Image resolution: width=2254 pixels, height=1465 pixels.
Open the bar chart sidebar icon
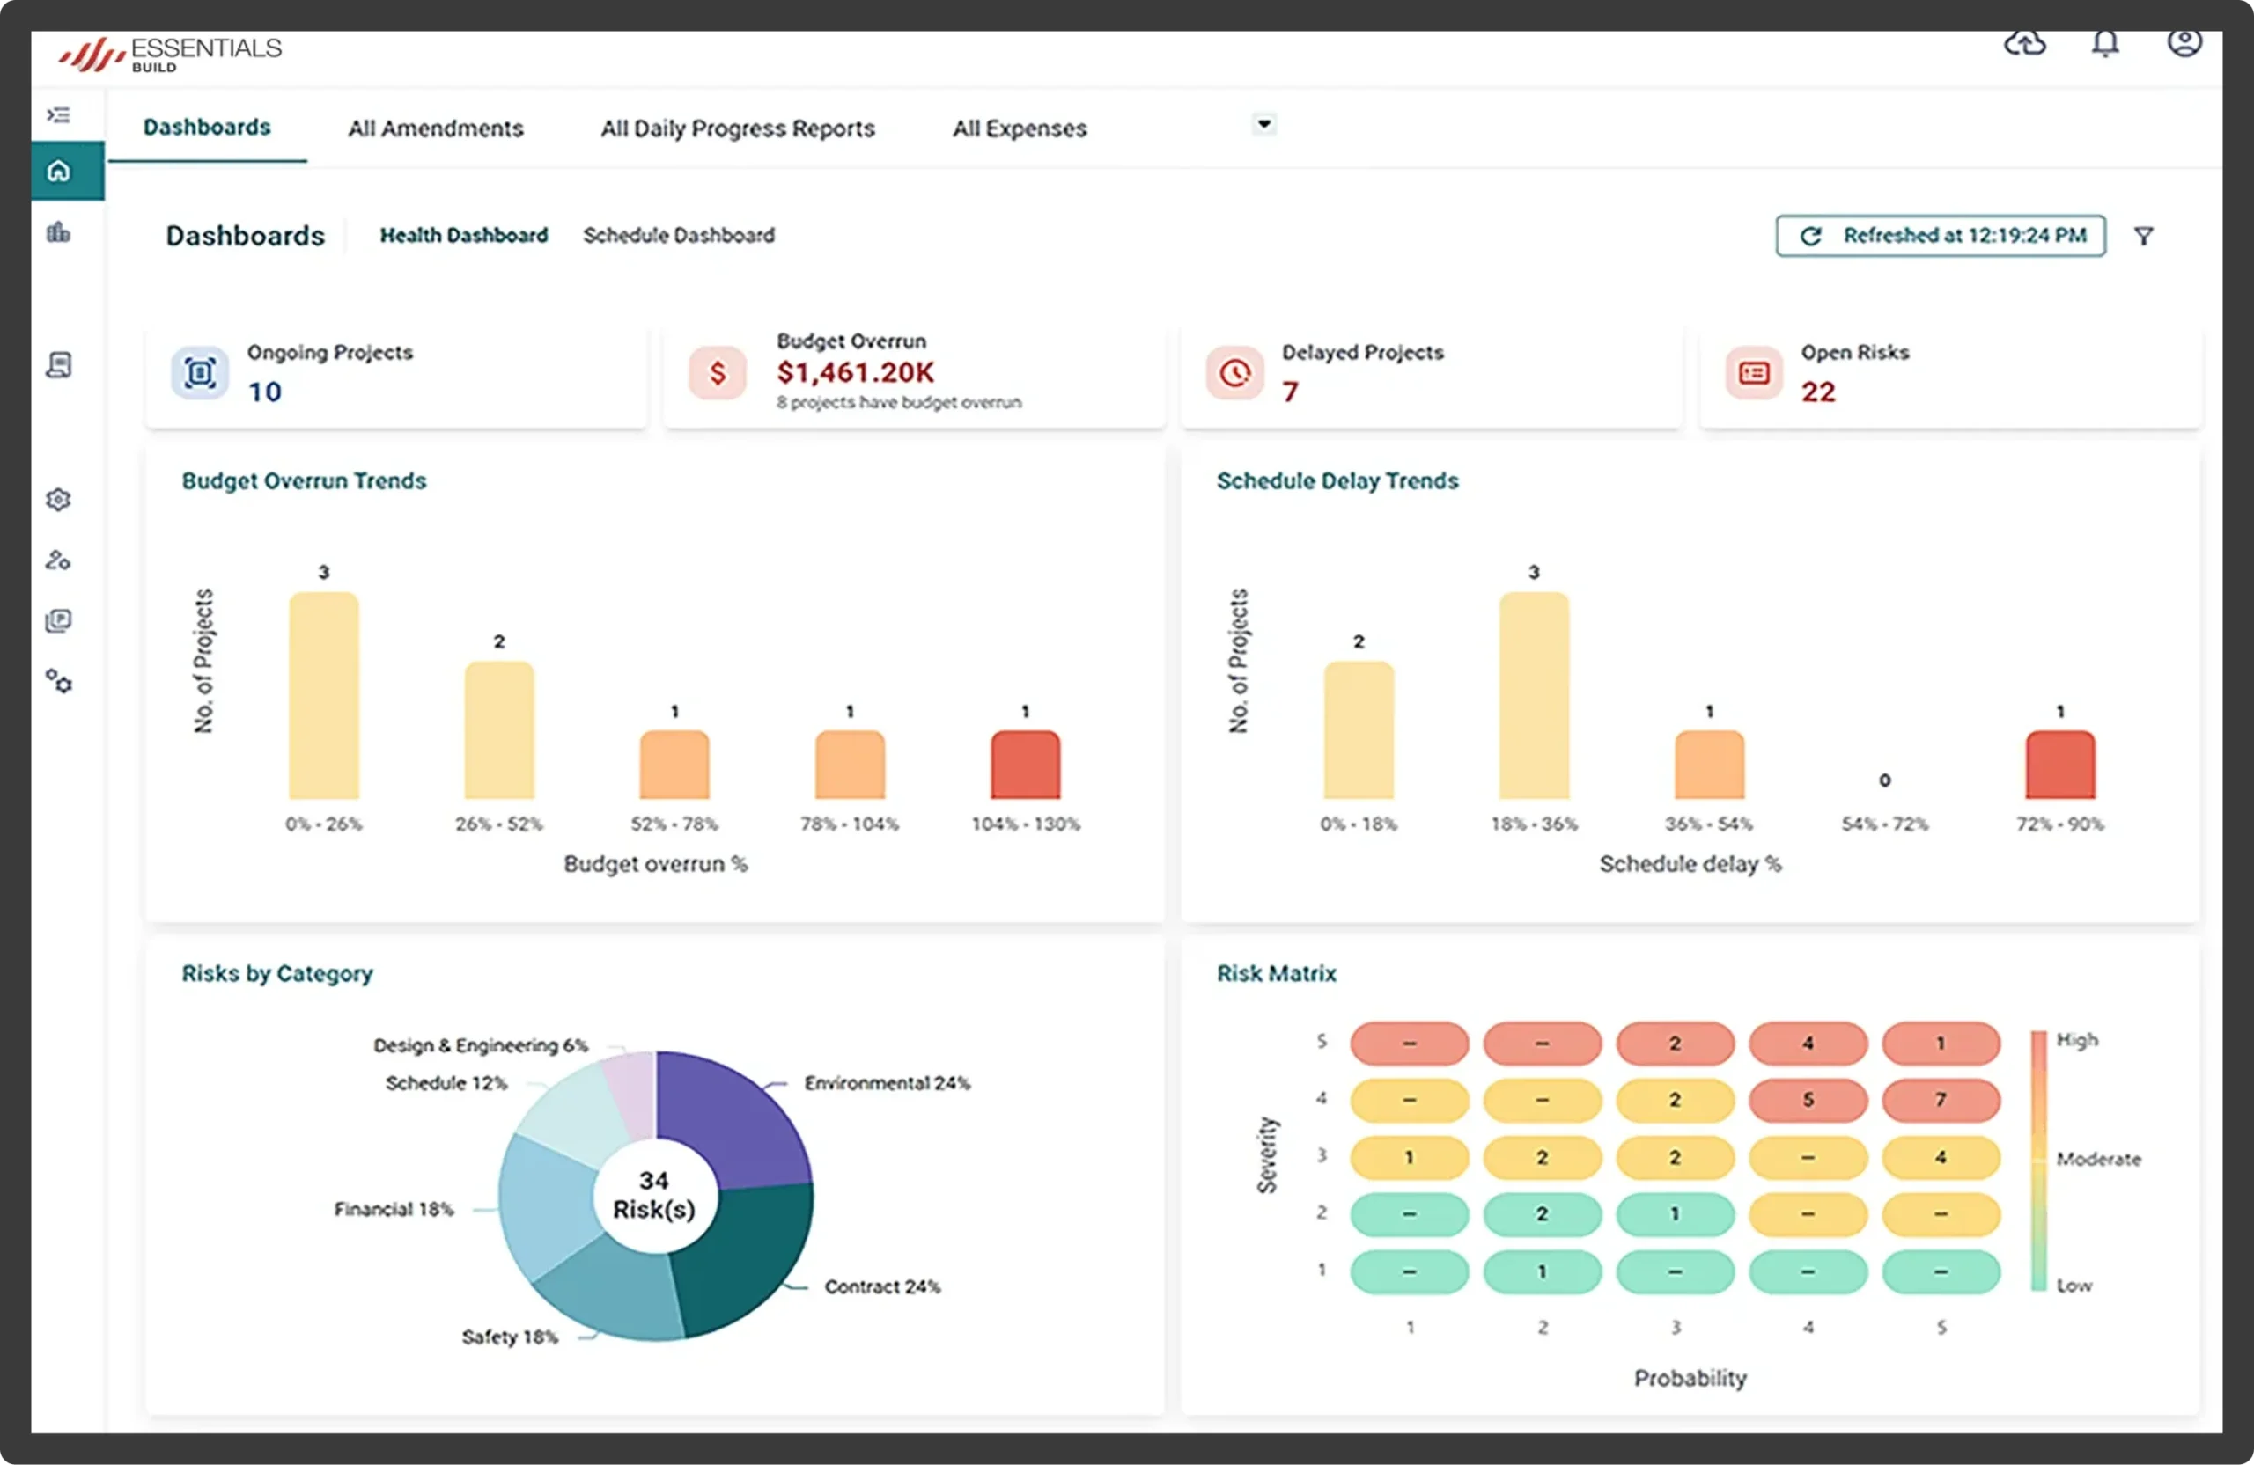point(59,233)
